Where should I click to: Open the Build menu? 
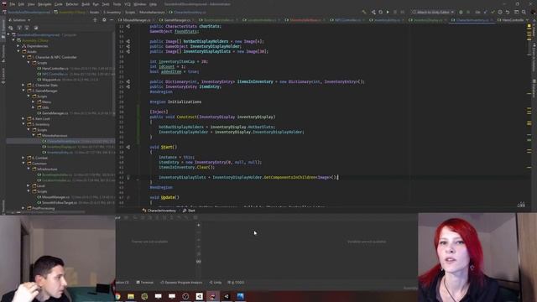(x=86, y=4)
